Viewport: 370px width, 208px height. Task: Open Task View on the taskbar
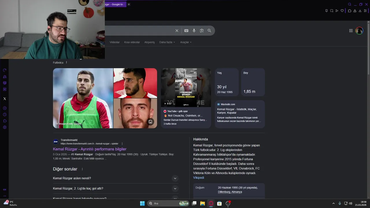click(194, 203)
